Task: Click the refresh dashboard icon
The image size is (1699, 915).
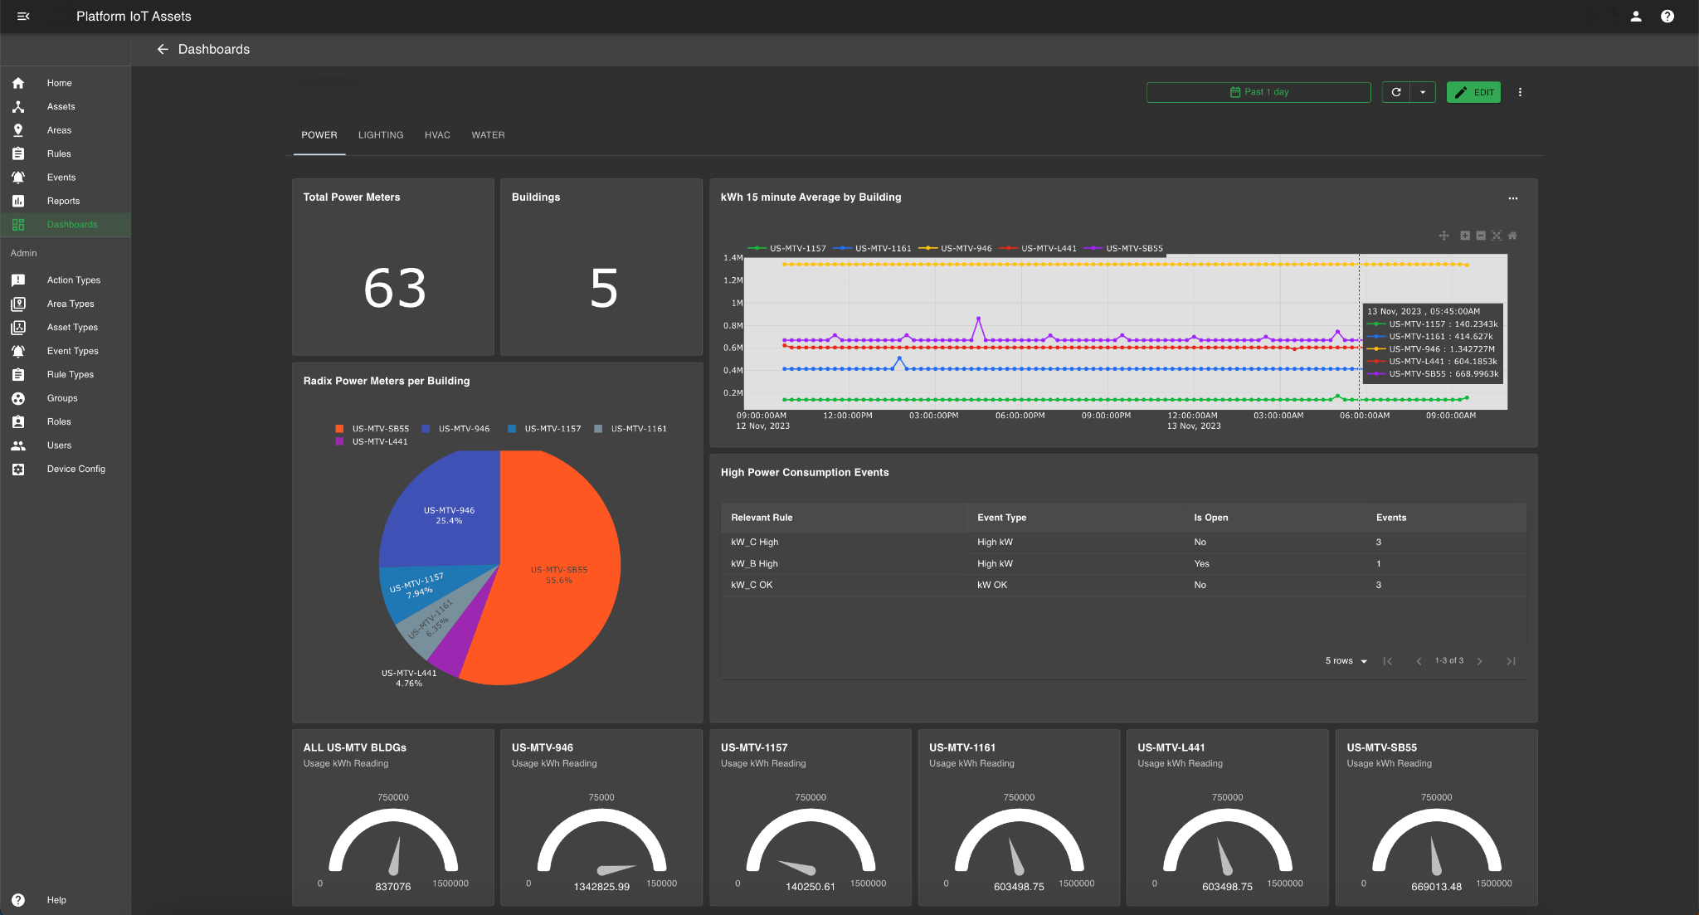Action: click(1396, 92)
